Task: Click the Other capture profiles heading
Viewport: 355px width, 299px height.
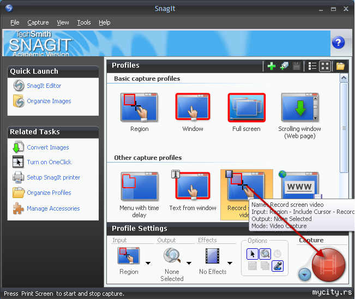Action: coord(148,158)
